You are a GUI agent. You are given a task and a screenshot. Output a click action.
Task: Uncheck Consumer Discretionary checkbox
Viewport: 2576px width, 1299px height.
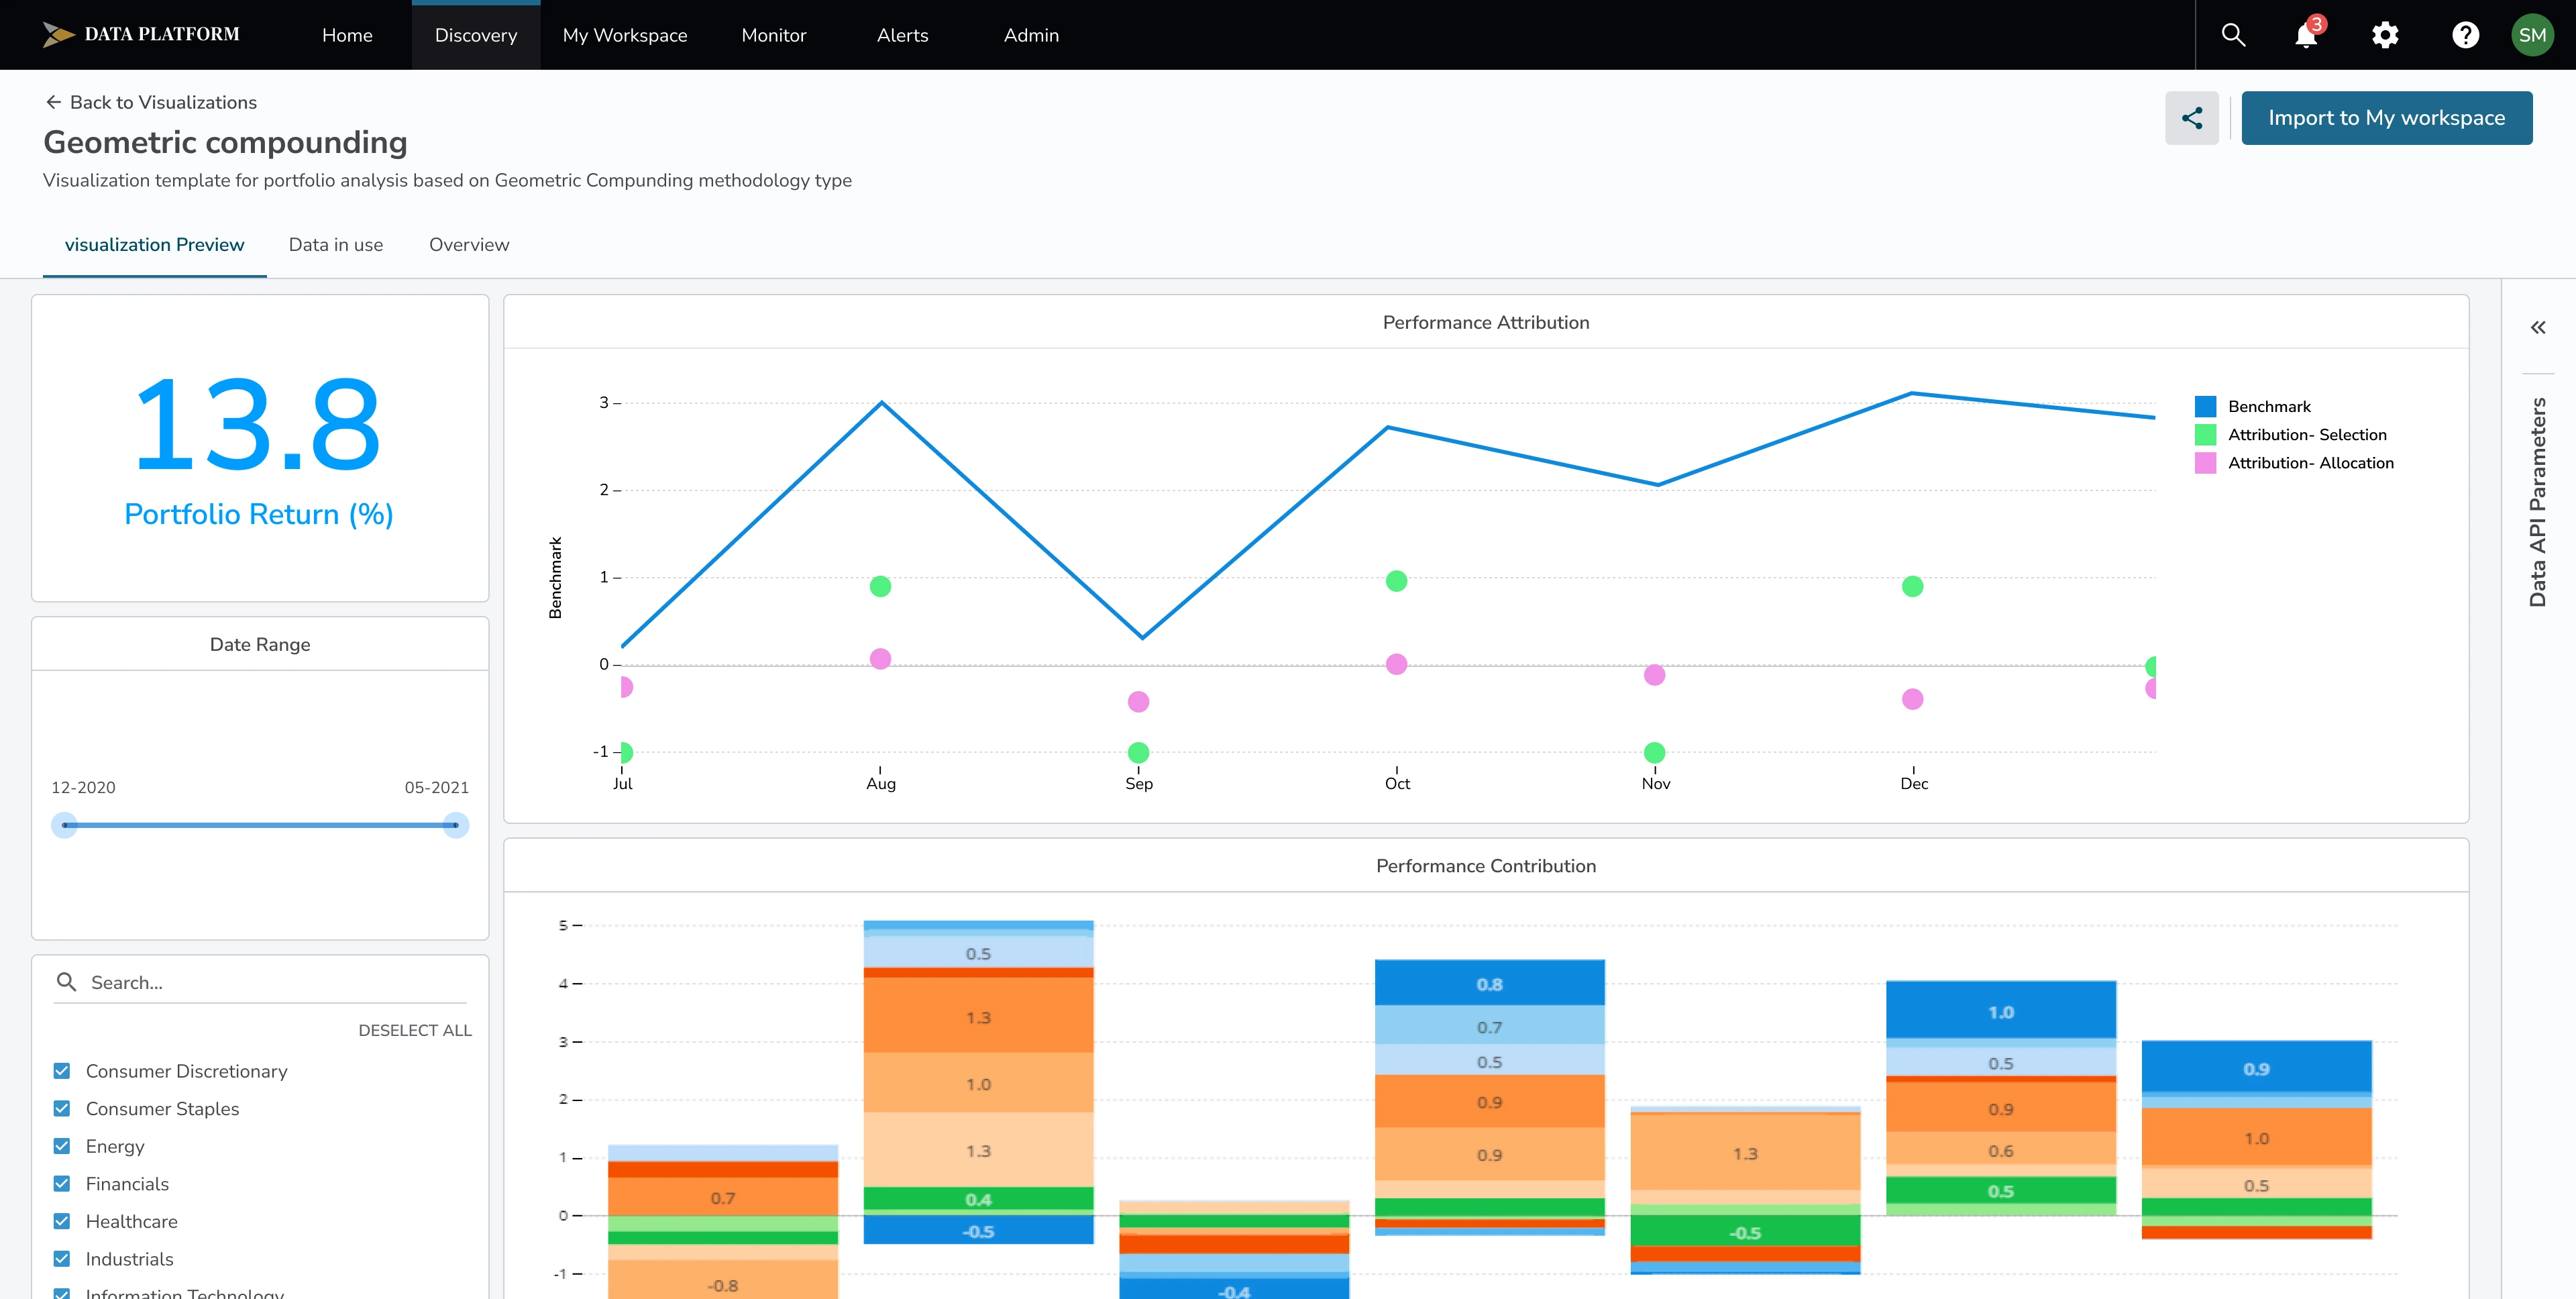coord(62,1071)
